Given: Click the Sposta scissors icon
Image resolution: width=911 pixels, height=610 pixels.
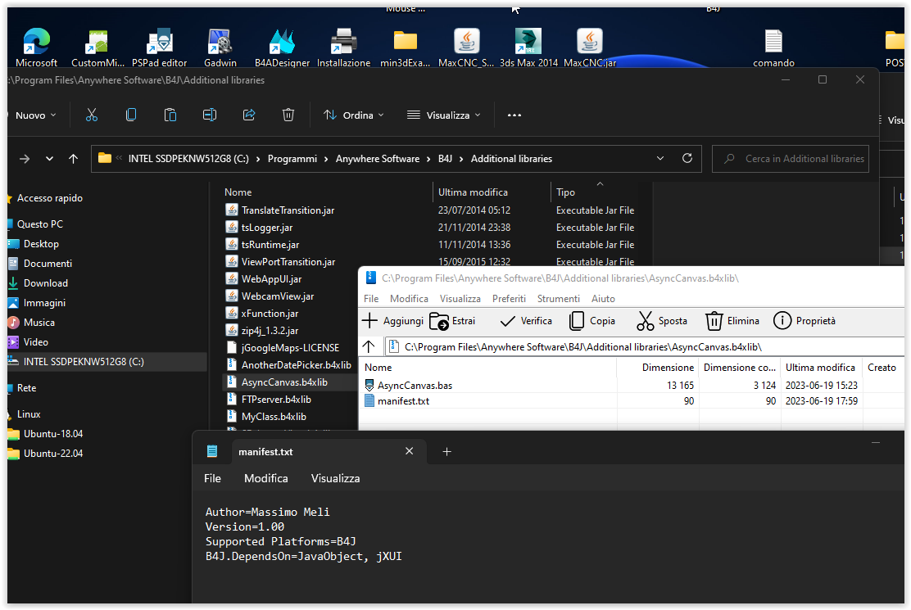Looking at the screenshot, I should point(646,321).
